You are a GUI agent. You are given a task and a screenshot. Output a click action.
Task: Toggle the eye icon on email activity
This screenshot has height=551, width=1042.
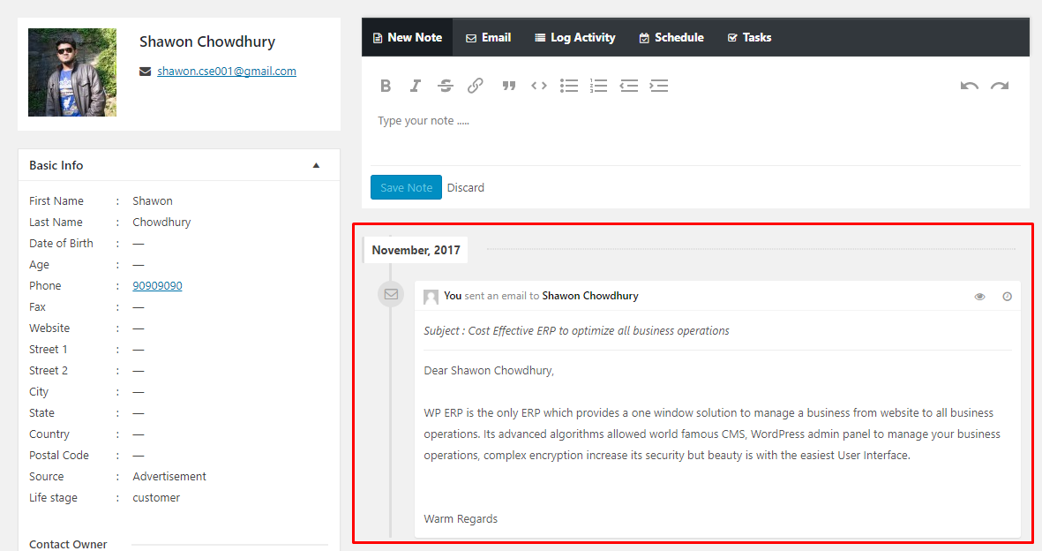(x=979, y=297)
